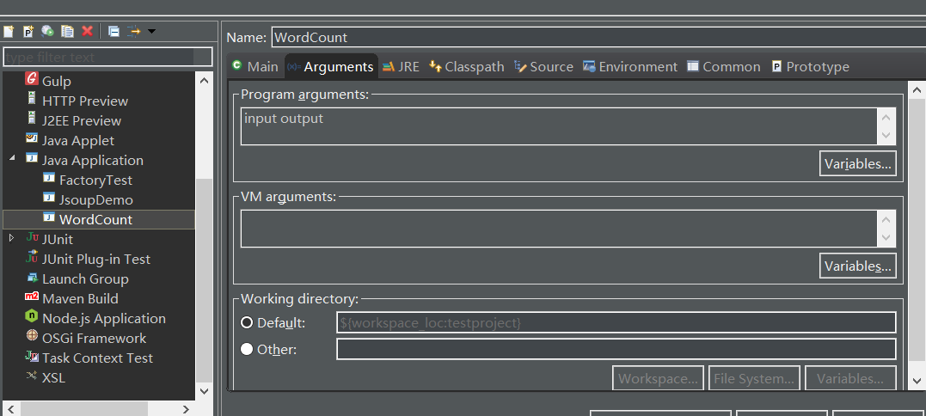Select JUnit in the tree
The width and height of the screenshot is (926, 416).
click(58, 240)
